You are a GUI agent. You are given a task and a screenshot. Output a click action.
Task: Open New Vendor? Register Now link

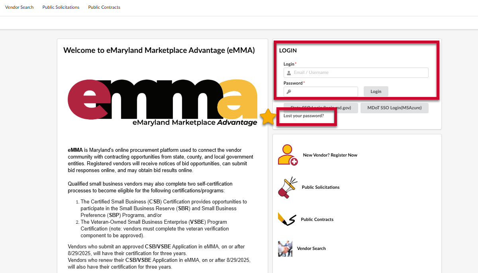point(330,155)
